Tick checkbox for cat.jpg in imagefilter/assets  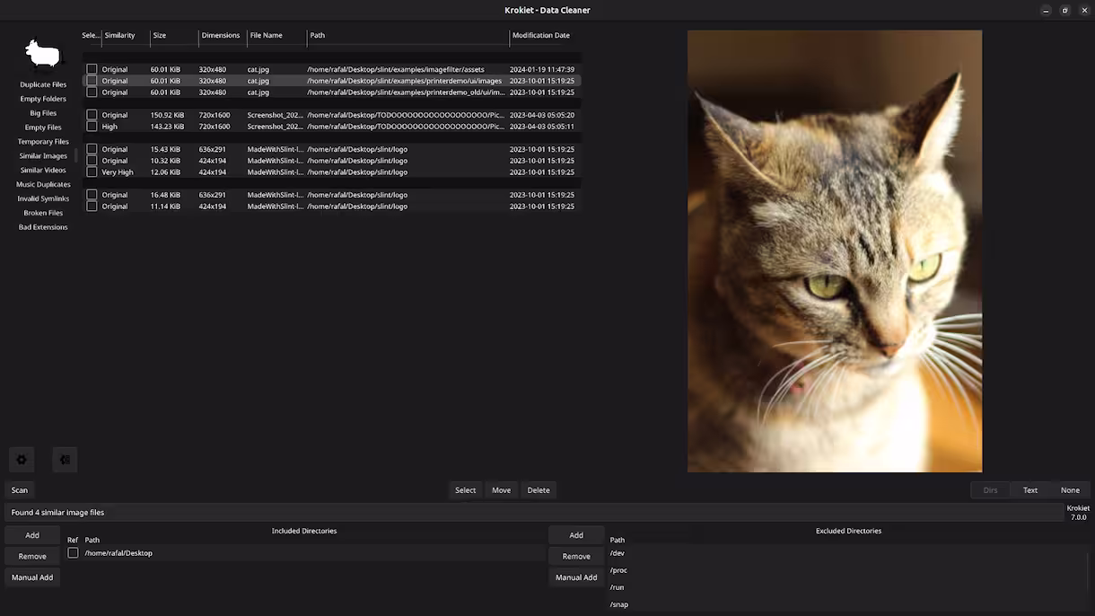tap(92, 69)
